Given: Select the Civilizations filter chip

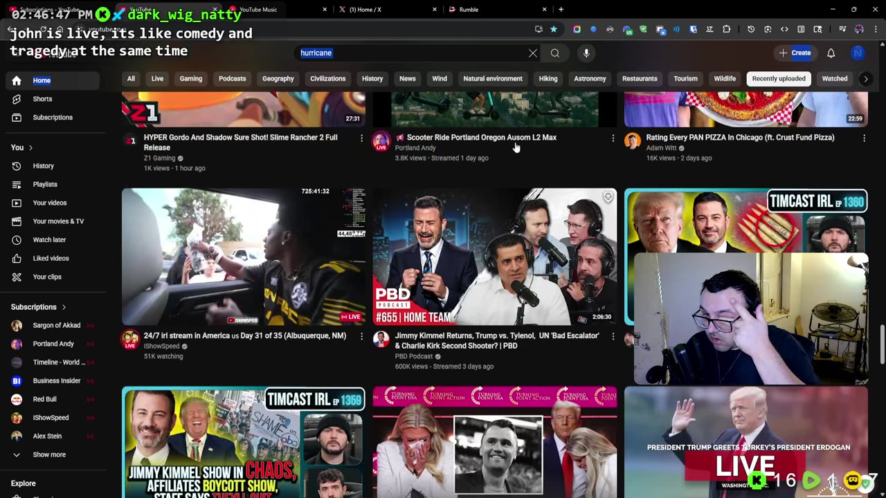Looking at the screenshot, I should click(x=328, y=79).
